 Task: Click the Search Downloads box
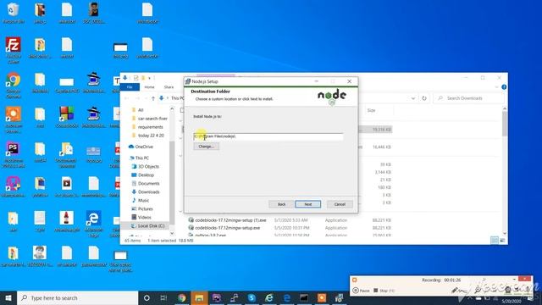coord(468,98)
